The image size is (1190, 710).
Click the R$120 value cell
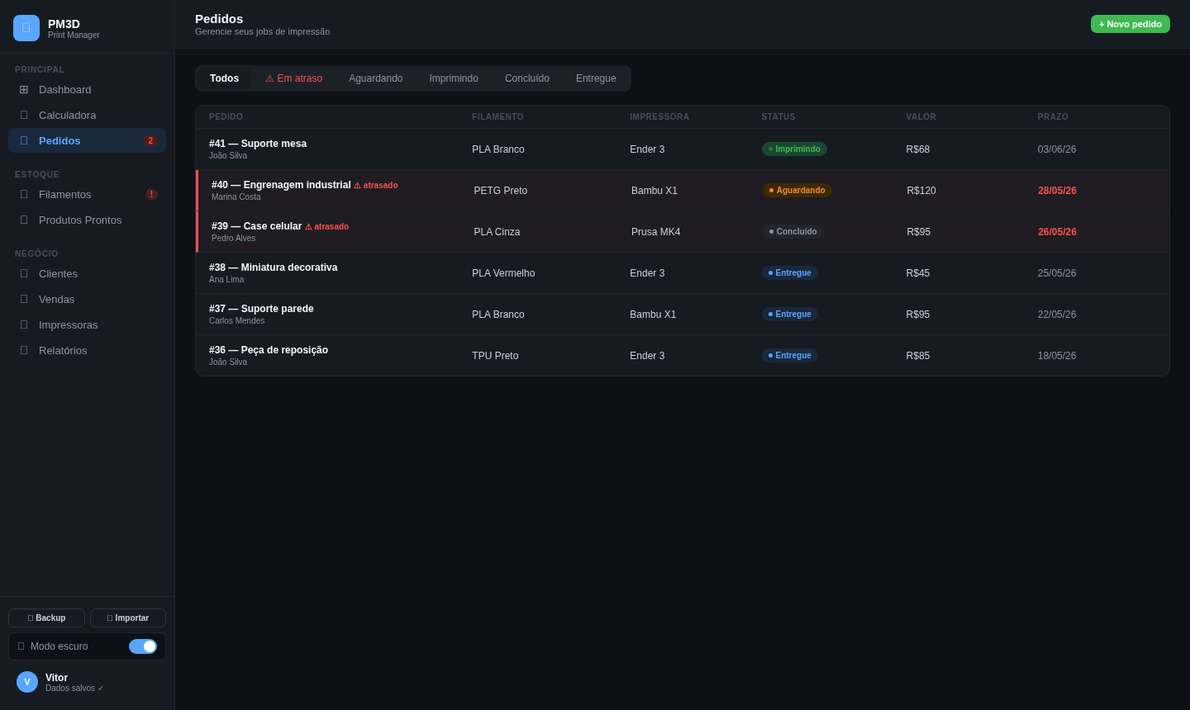point(921,191)
